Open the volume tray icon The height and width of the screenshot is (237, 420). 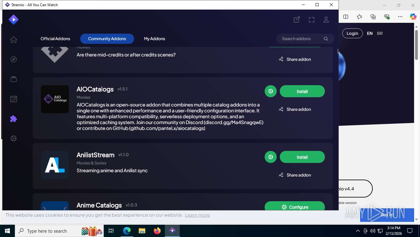pyautogui.click(x=373, y=231)
